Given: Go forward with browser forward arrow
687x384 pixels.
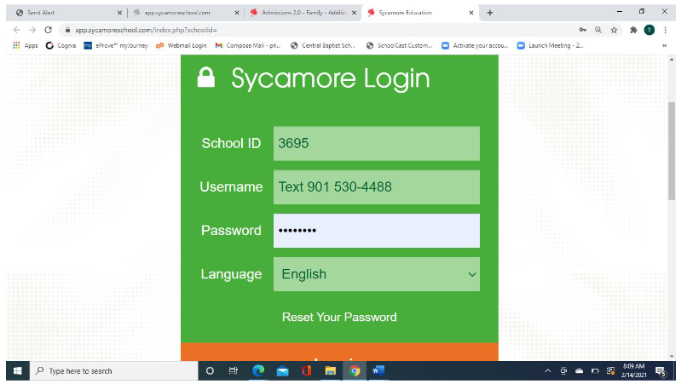Looking at the screenshot, I should click(x=32, y=30).
